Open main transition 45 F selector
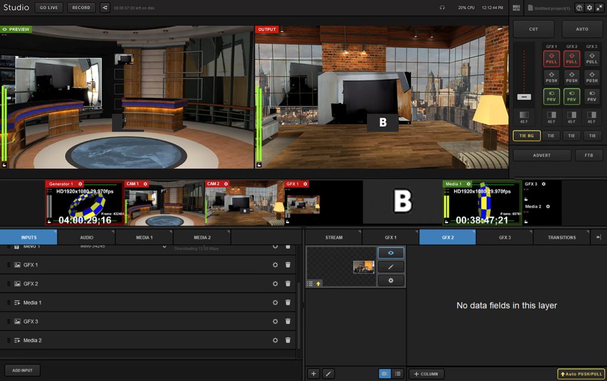The height and width of the screenshot is (381, 607). [524, 117]
